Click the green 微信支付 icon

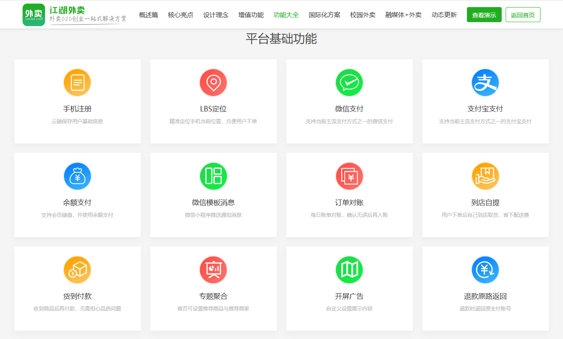tap(350, 83)
